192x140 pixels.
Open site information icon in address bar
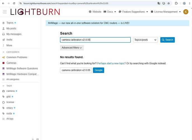(x=21, y=3)
